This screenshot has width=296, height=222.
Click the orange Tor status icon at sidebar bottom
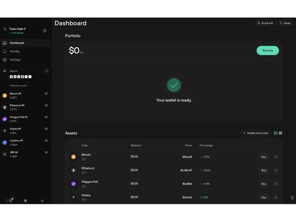pyautogui.click(x=25, y=201)
